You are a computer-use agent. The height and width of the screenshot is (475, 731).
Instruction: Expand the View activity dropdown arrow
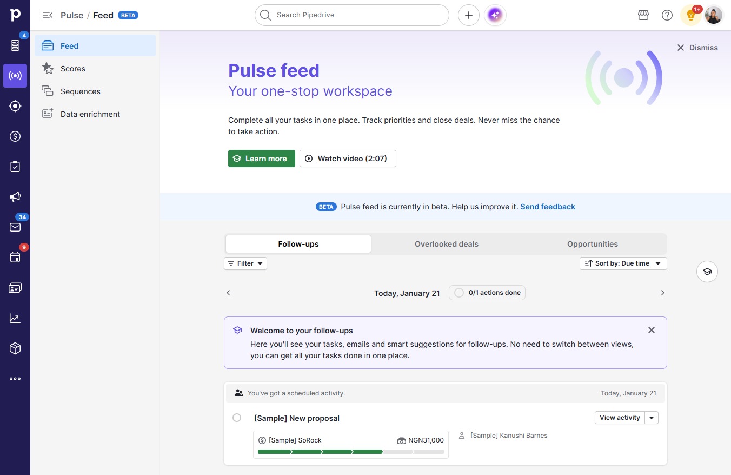pyautogui.click(x=652, y=418)
